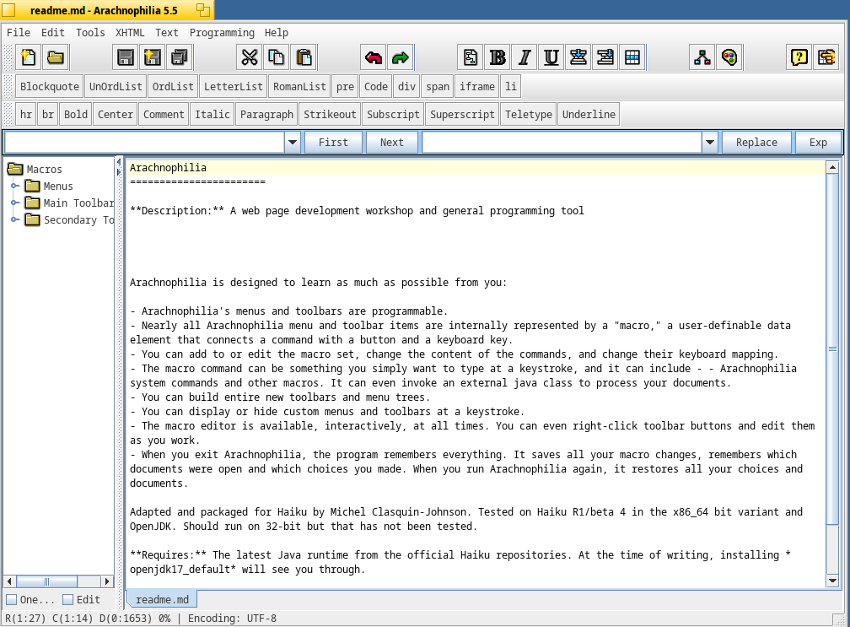Open the color palette chooser icon
This screenshot has width=850, height=627.
(x=729, y=57)
